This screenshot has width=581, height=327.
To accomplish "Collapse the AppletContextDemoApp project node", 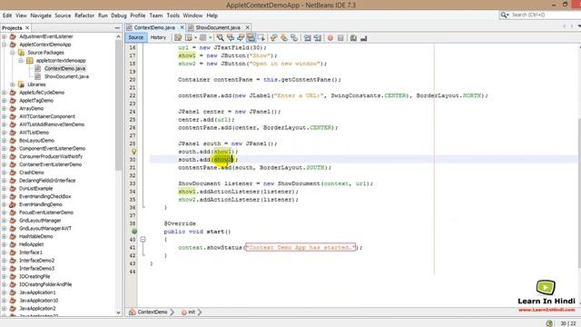I will [4, 45].
